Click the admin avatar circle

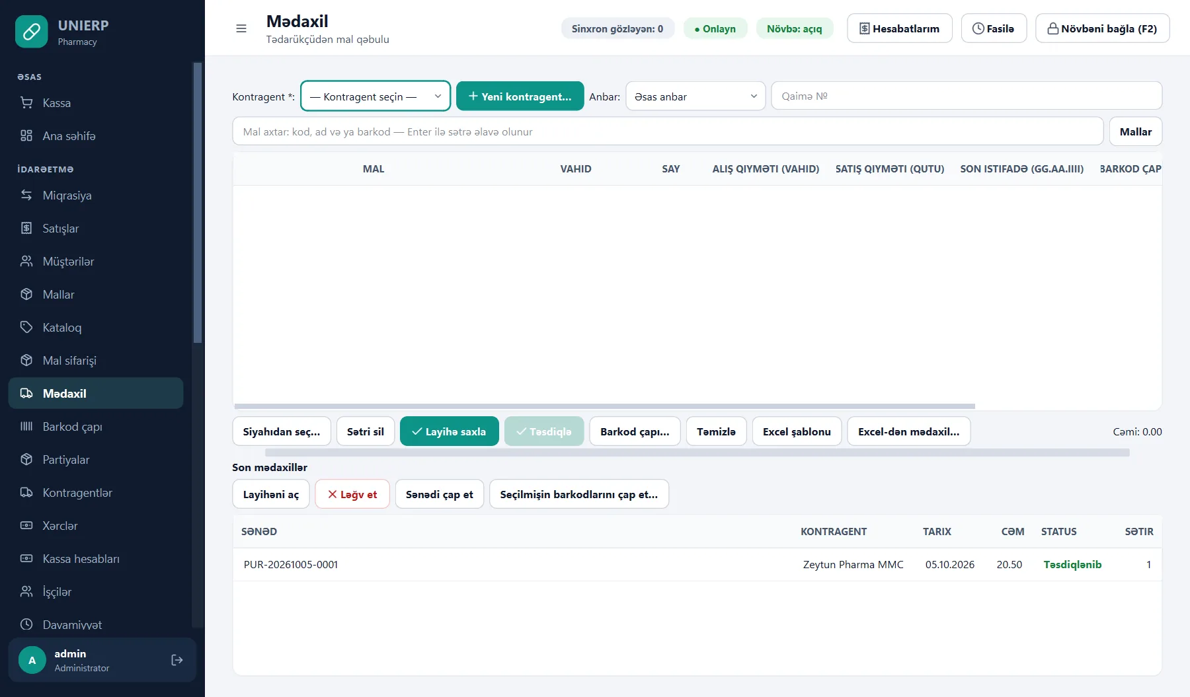32,660
